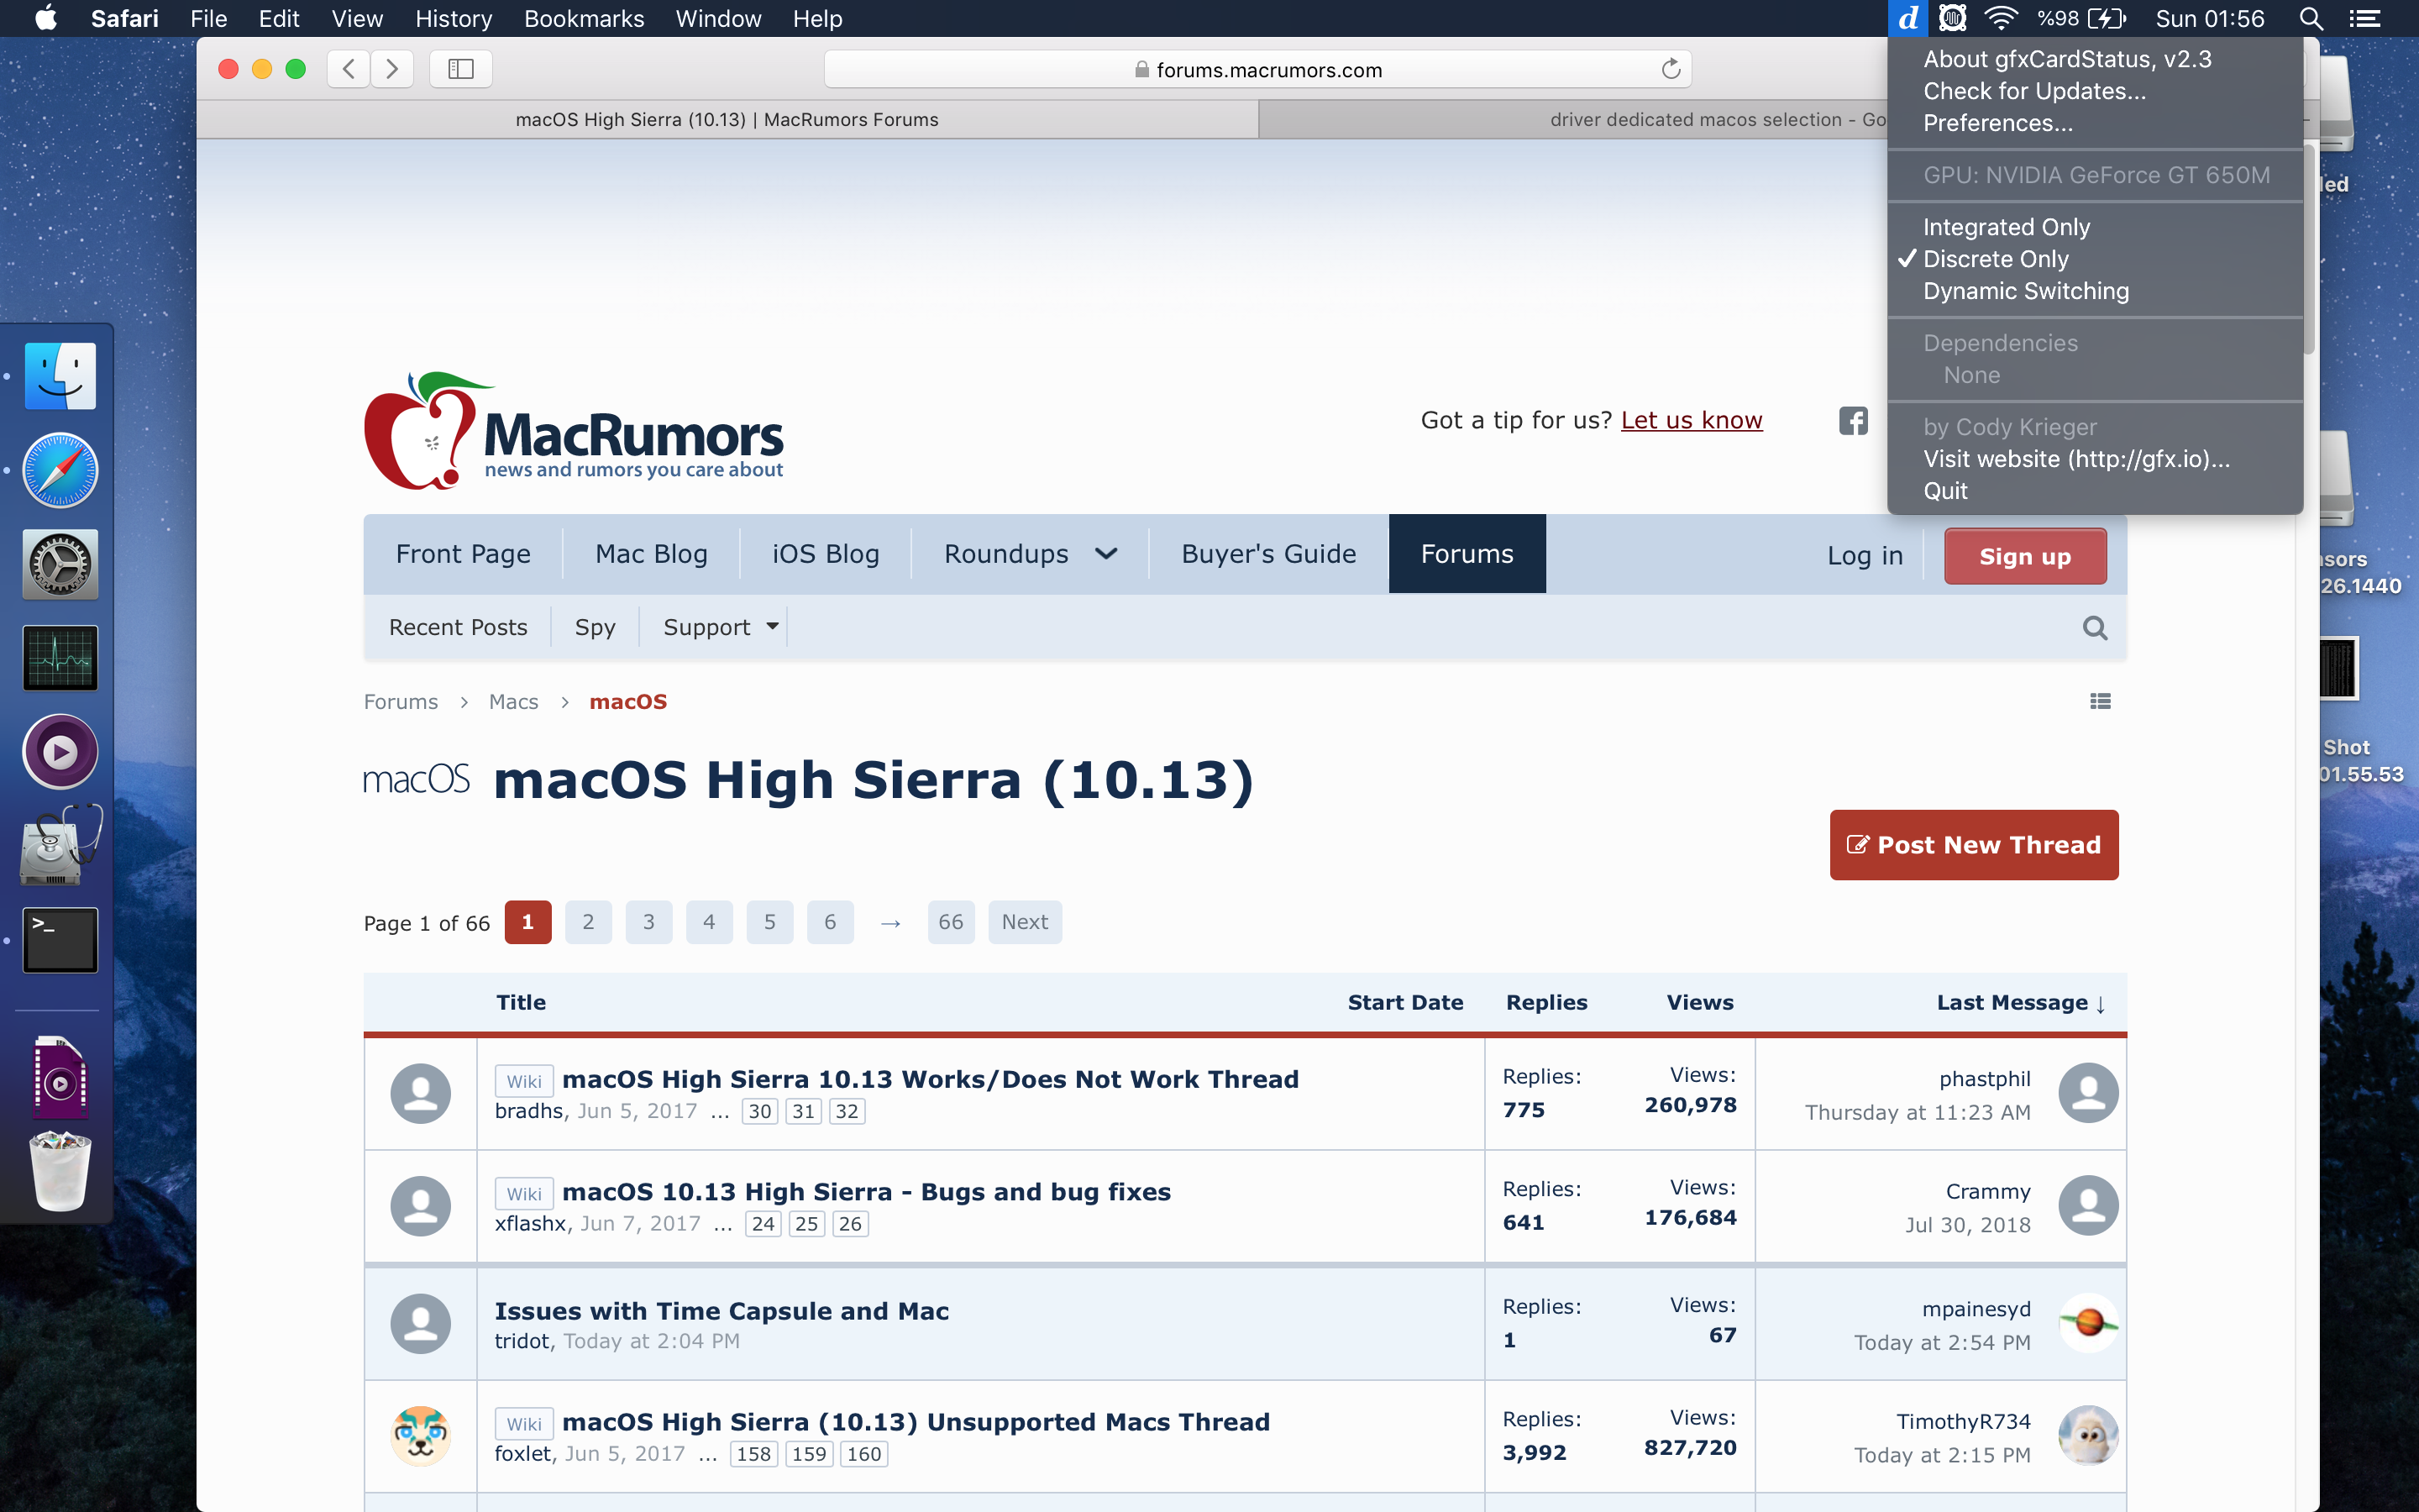Show the Safari sidebar

tap(461, 69)
